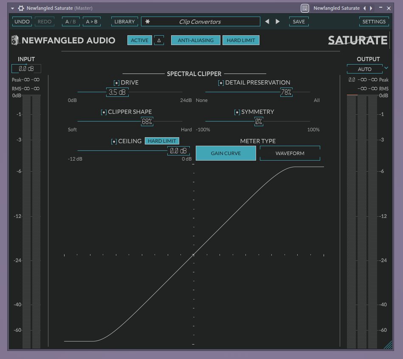Click the CLIPPER SHAPE 68% slider handle
This screenshot has height=359, width=403.
point(147,122)
